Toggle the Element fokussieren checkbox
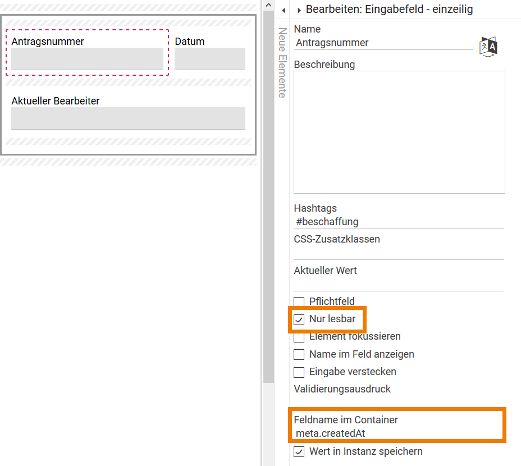Screen dimensions: 521x466 click(299, 337)
